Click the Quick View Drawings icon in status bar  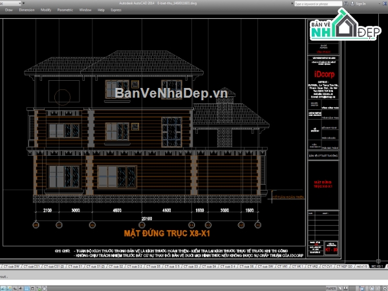click(346, 288)
